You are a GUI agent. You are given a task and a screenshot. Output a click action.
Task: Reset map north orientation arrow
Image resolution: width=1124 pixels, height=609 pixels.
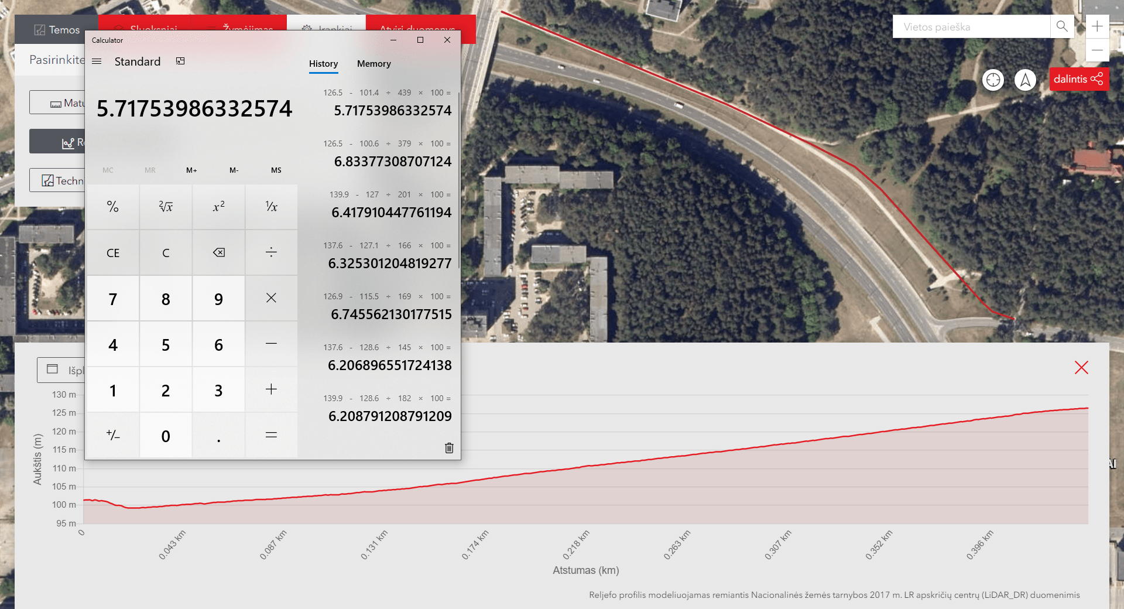click(1025, 80)
